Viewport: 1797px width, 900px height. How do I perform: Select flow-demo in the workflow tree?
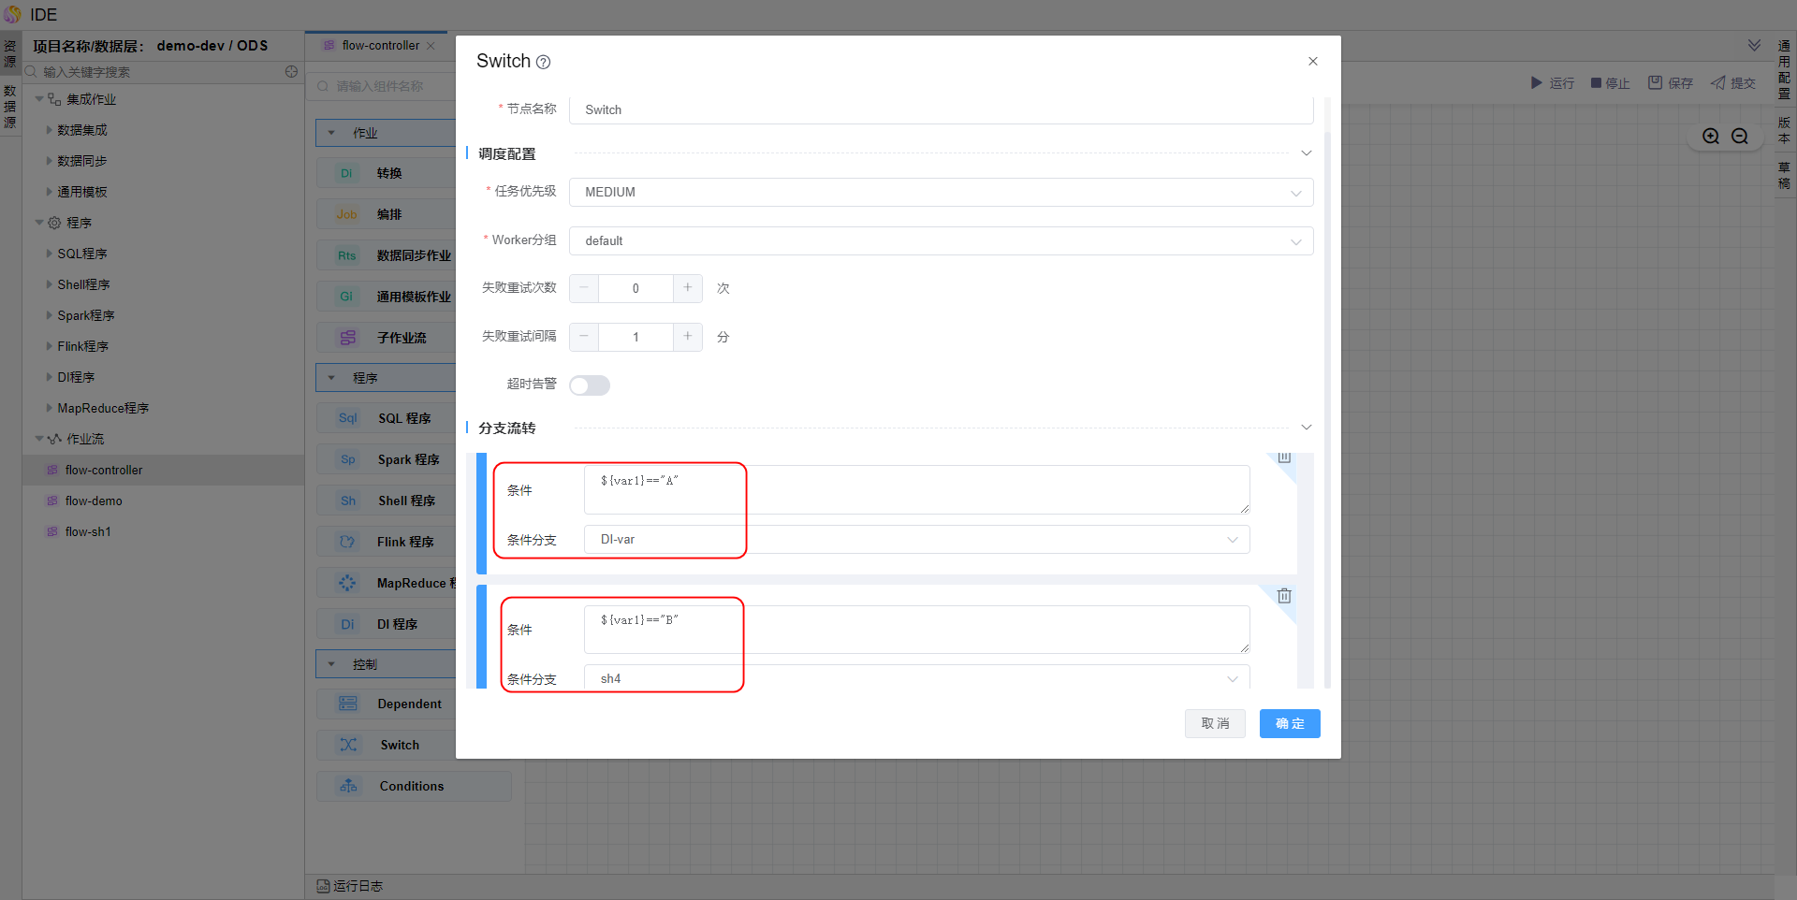pyautogui.click(x=94, y=501)
